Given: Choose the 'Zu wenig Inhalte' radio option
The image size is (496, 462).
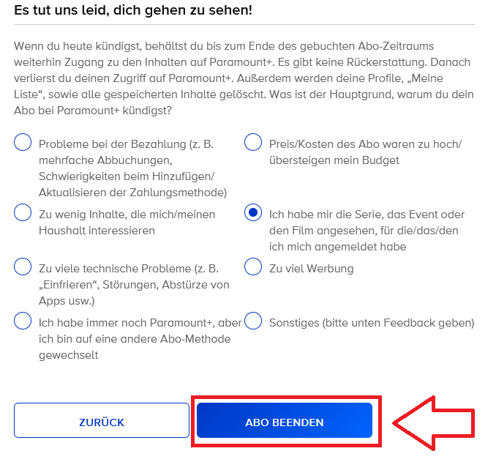Looking at the screenshot, I should pyautogui.click(x=23, y=213).
